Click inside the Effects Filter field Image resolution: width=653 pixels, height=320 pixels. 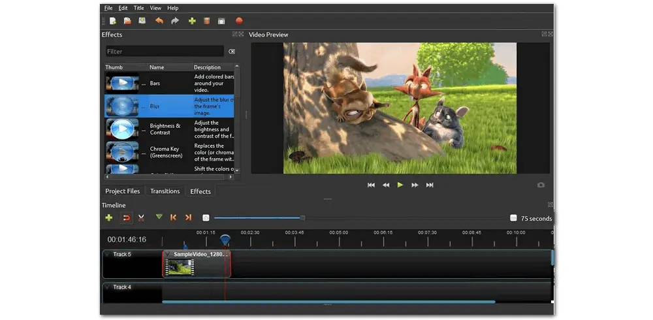[x=165, y=51]
